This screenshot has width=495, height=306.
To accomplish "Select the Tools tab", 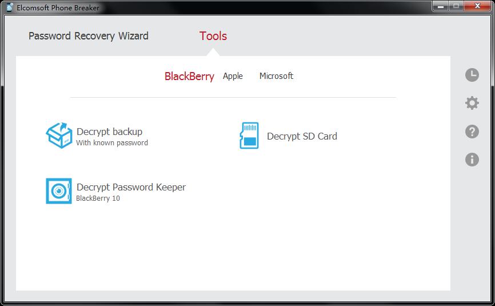I will coord(213,36).
